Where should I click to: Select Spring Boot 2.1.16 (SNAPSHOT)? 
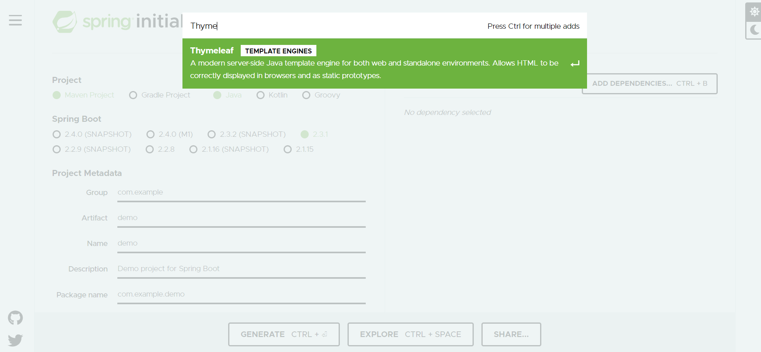(229, 149)
